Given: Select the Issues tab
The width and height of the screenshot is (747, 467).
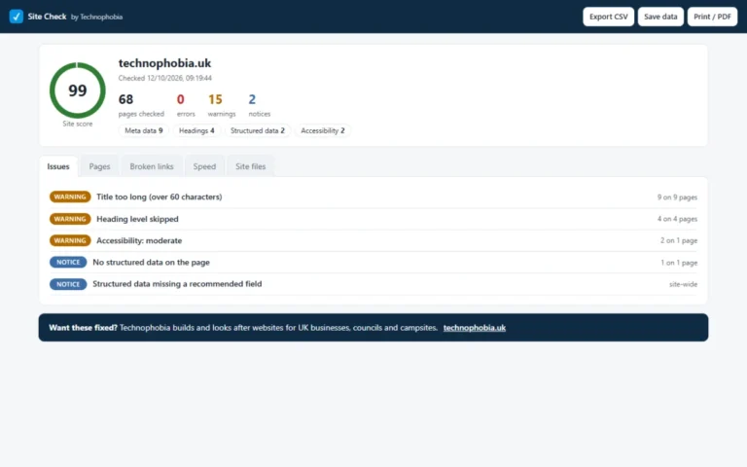Looking at the screenshot, I should [x=58, y=166].
